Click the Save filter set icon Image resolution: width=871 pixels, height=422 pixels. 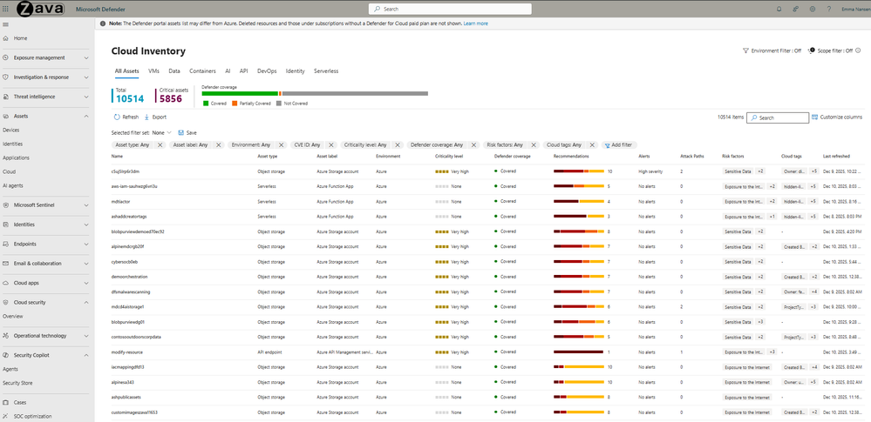click(181, 132)
